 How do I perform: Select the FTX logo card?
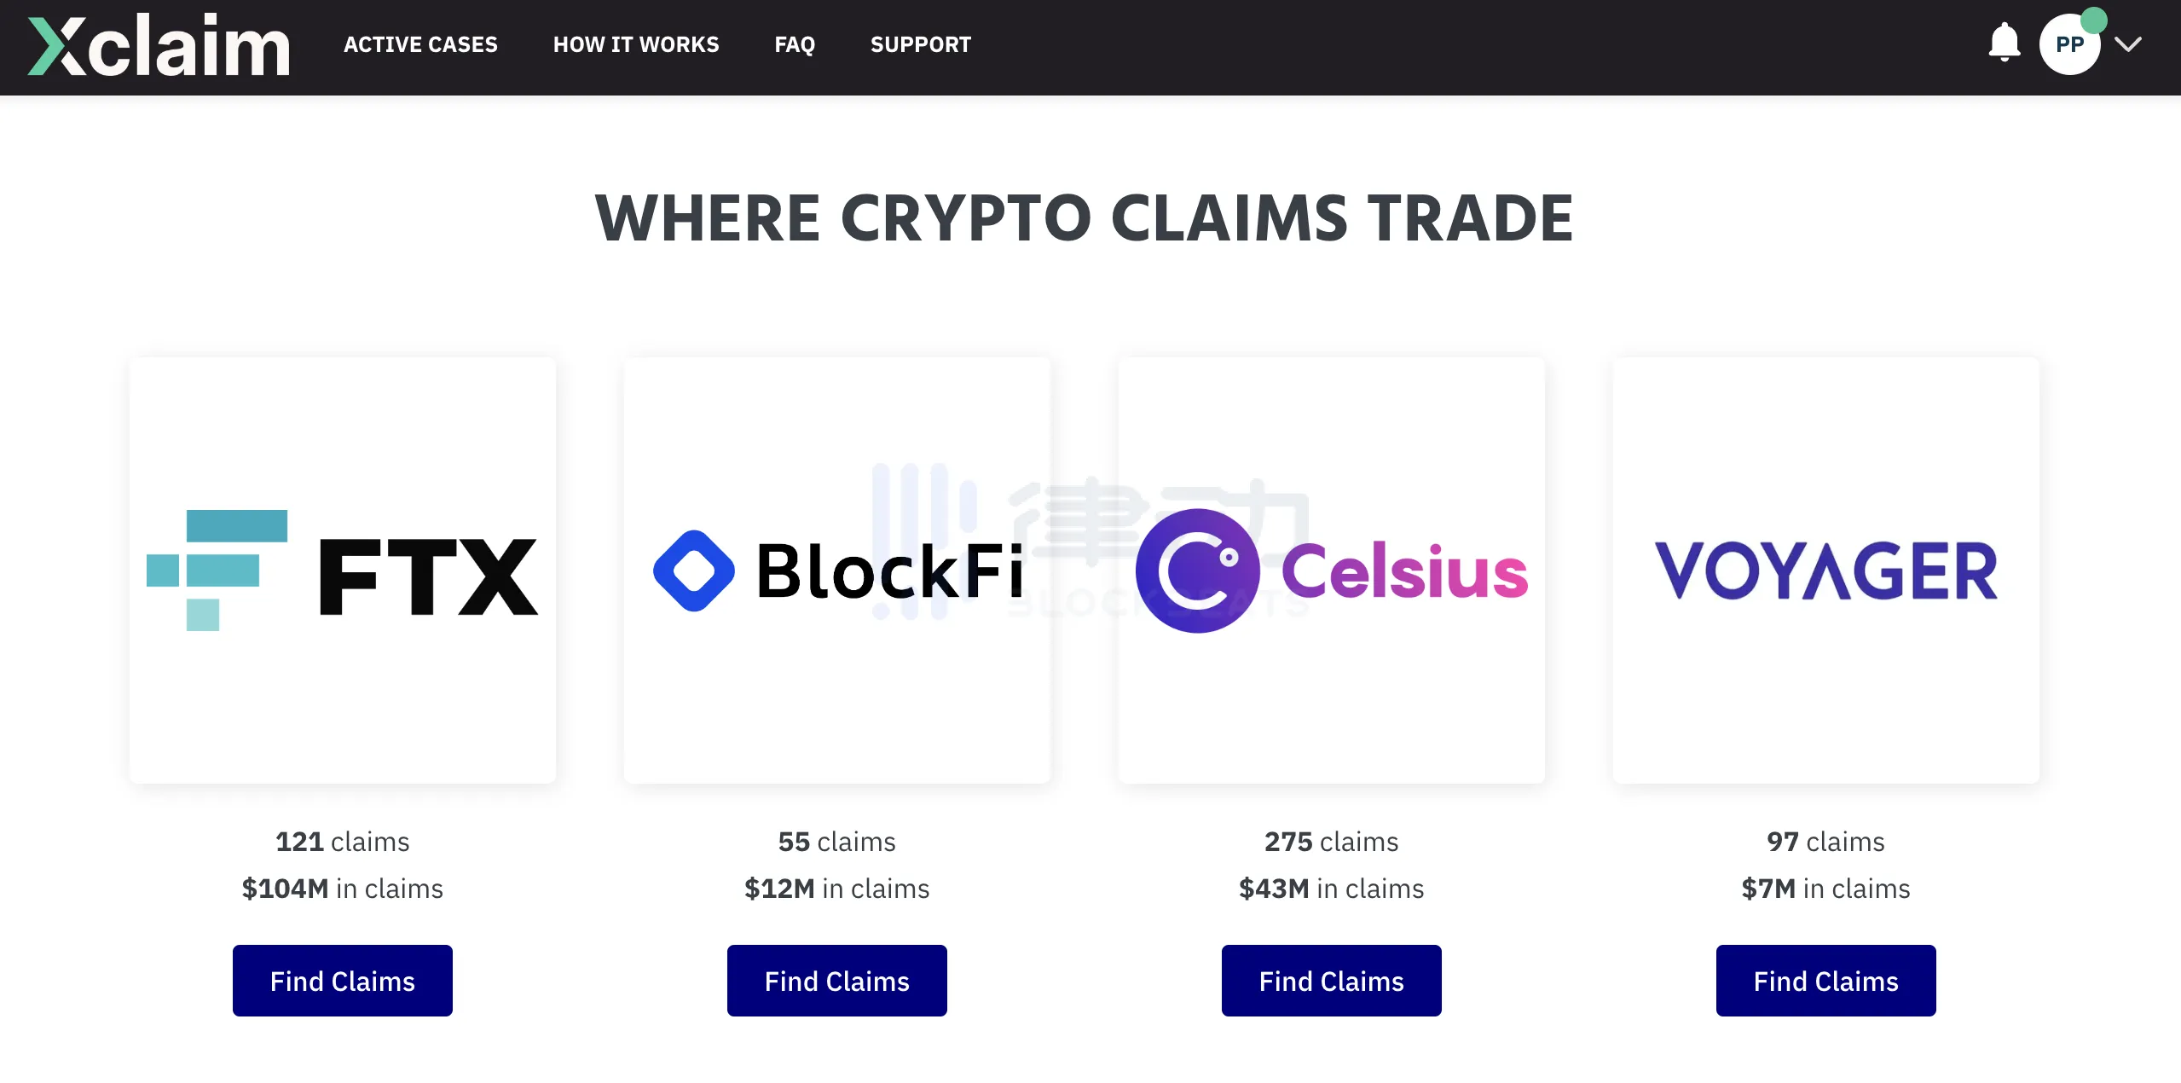pos(343,570)
